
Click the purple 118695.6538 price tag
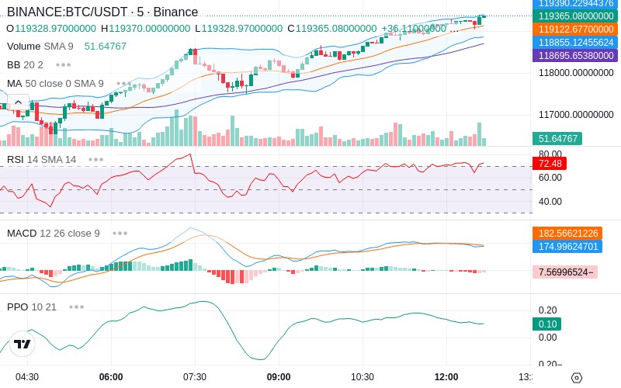tap(575, 55)
